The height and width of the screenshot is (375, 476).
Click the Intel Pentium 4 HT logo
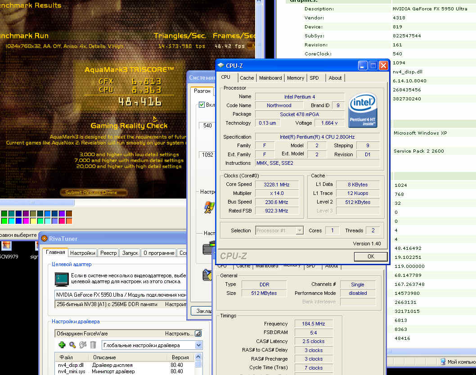pos(363,110)
